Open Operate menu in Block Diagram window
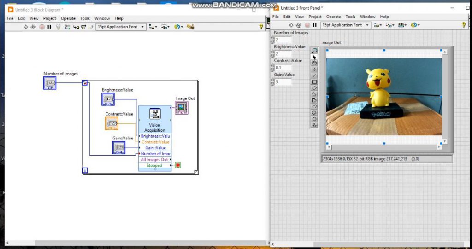The height and width of the screenshot is (249, 472). (68, 18)
